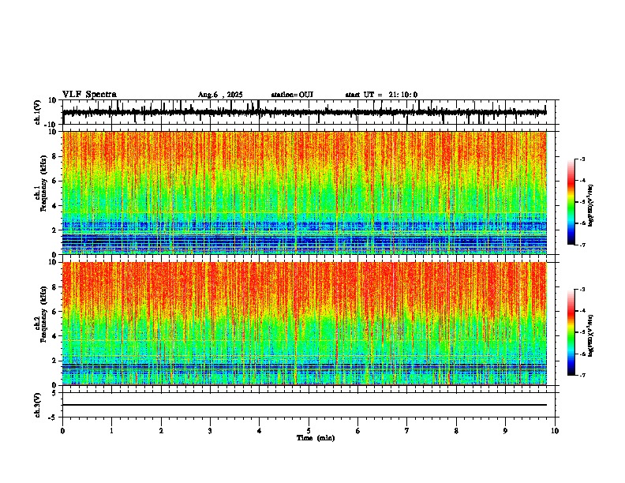Click the "station=OUJ" header label
This screenshot has width=625, height=483.
(292, 95)
